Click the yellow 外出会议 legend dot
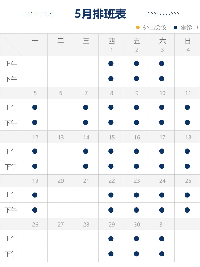This screenshot has width=200, height=267. pos(138,27)
